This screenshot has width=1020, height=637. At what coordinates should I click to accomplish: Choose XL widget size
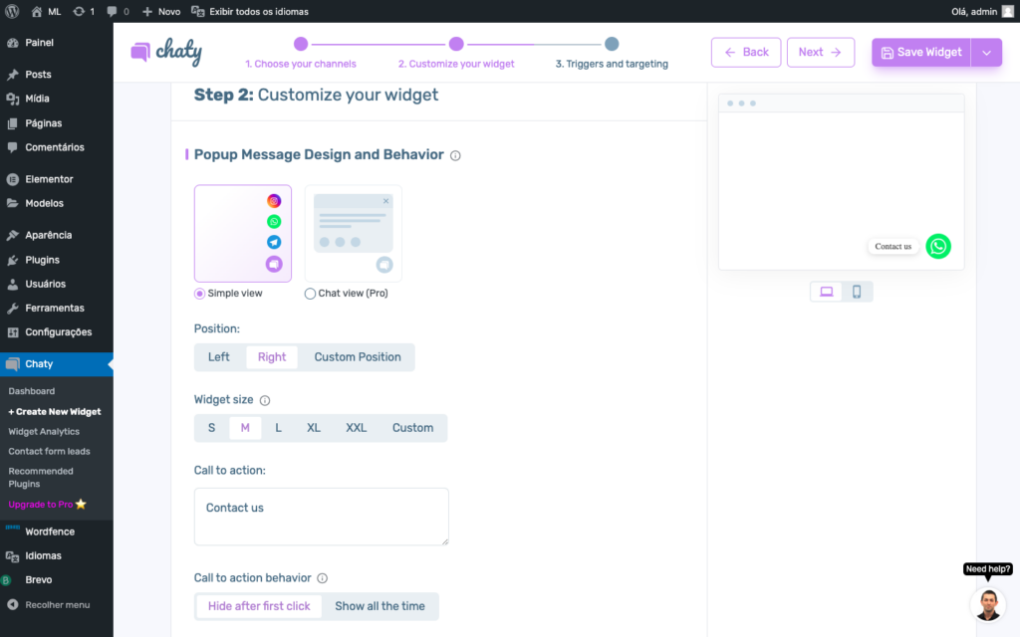click(314, 428)
